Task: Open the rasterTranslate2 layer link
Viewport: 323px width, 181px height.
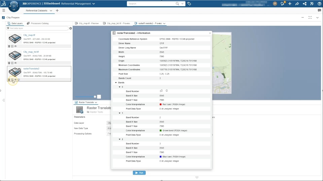Action: (x=31, y=69)
